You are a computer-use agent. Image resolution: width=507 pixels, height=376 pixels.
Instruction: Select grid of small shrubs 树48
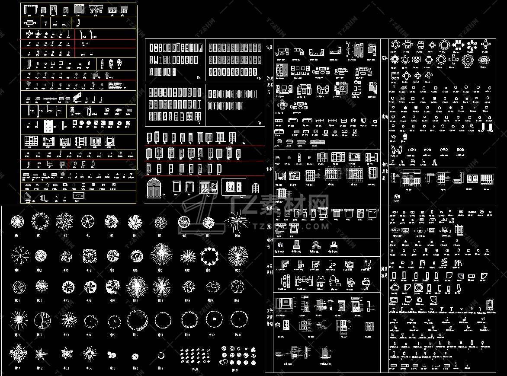pos(195,356)
